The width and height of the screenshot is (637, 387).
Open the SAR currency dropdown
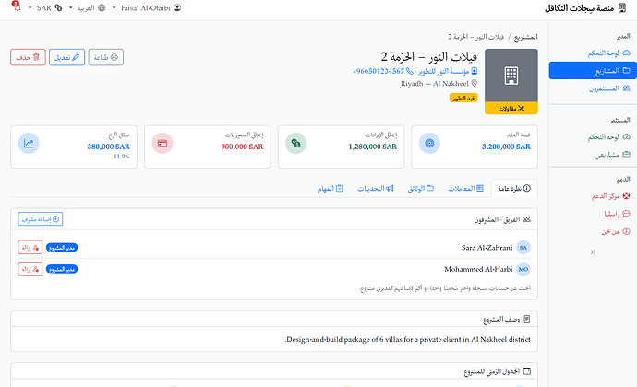47,7
